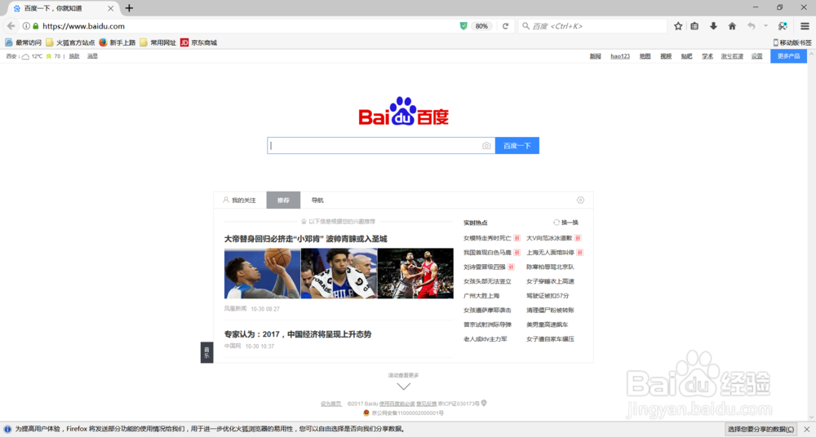Go to 新闻 in Baidu top navigation

click(x=596, y=56)
